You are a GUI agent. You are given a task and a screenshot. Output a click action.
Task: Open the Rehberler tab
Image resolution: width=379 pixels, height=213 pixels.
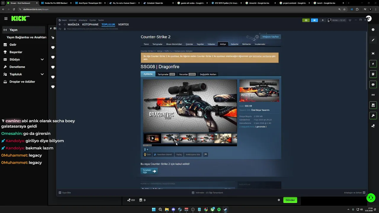[247, 44]
